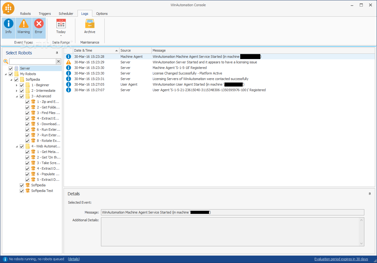This screenshot has width=377, height=263.
Task: Click the search magnifier icon in Select Robots
Action: click(x=6, y=62)
